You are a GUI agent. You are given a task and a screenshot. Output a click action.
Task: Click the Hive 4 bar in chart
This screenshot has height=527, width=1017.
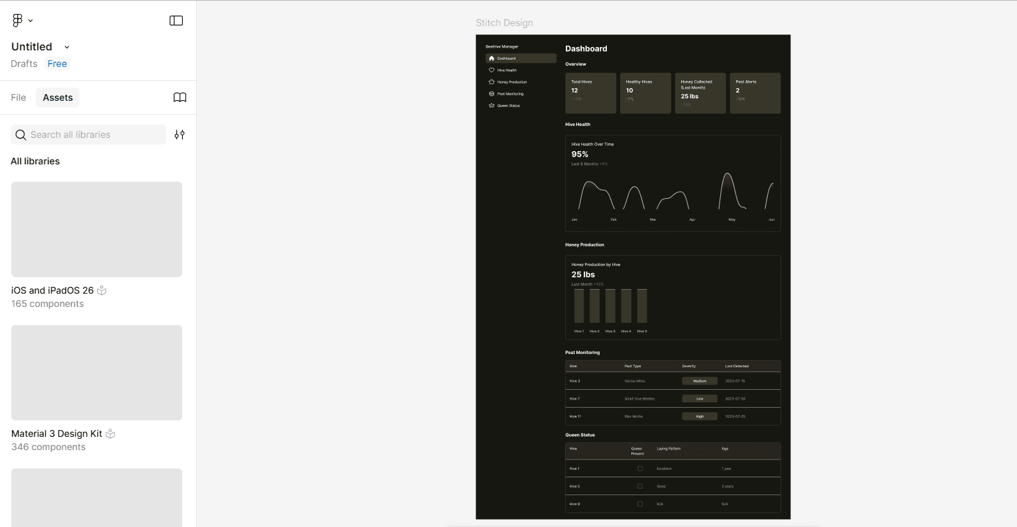point(626,306)
